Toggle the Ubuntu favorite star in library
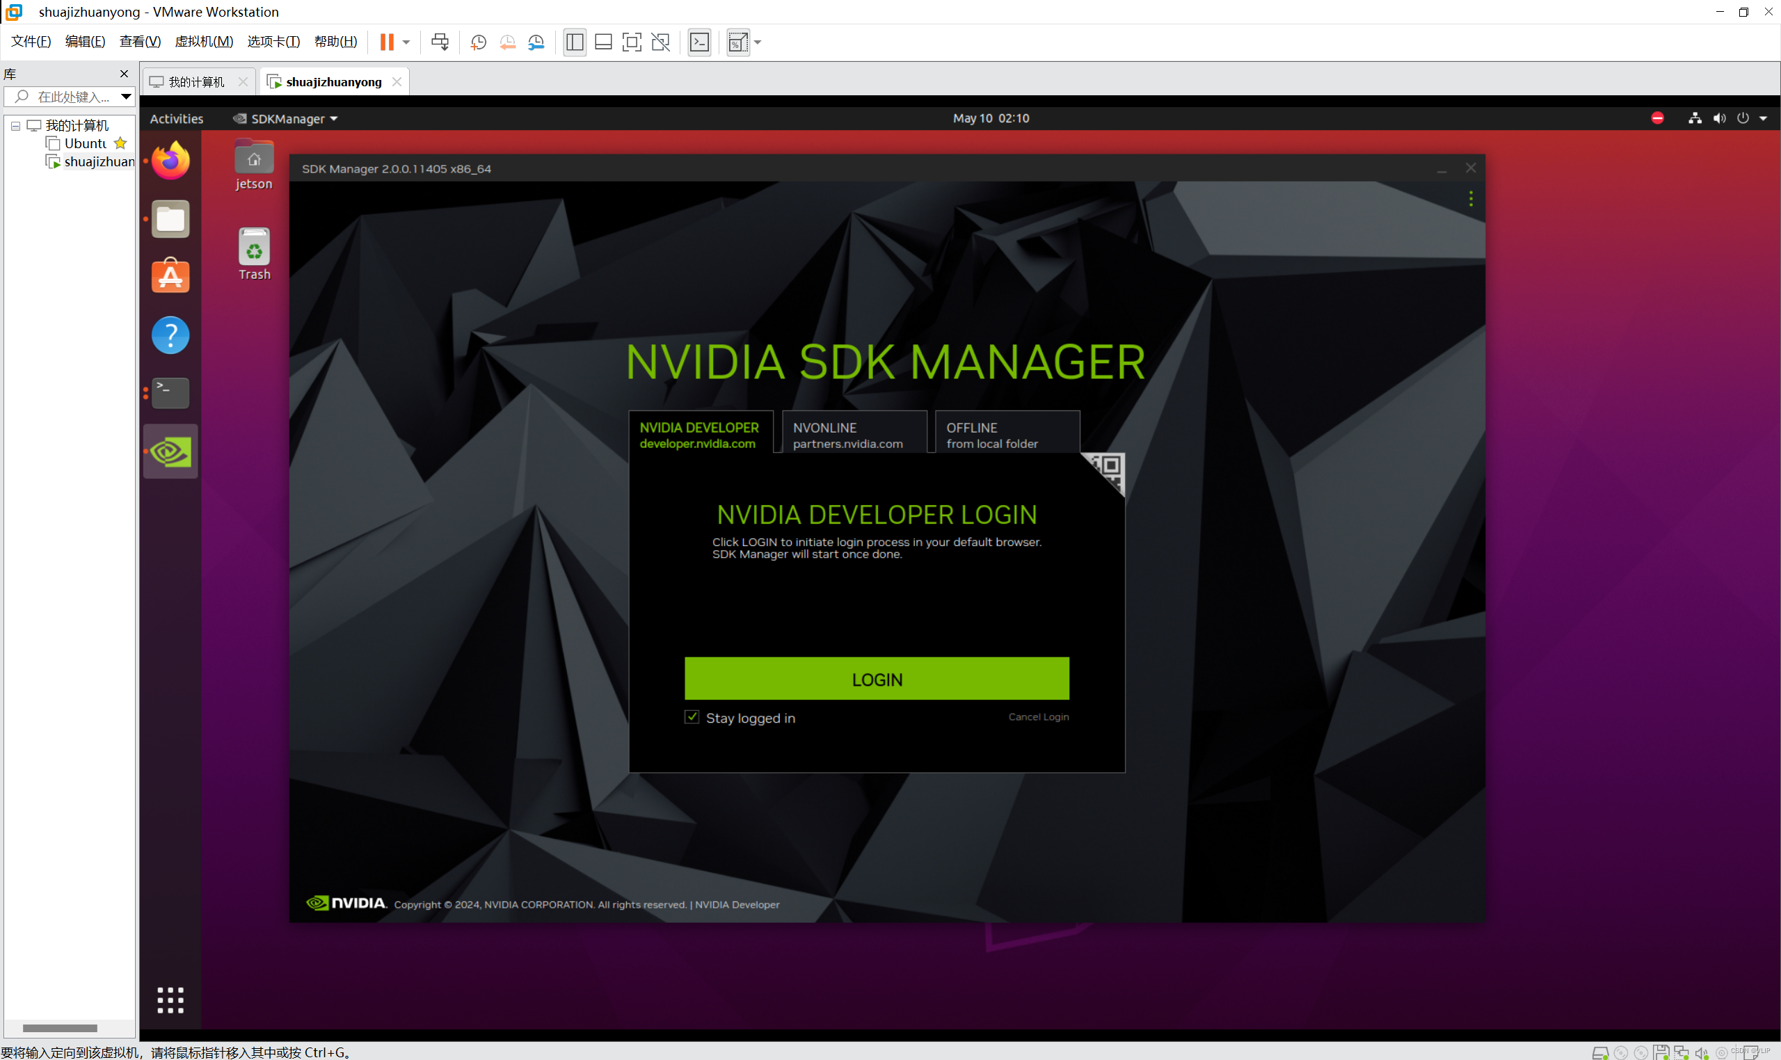Viewport: 1781px width, 1060px height. [x=120, y=143]
